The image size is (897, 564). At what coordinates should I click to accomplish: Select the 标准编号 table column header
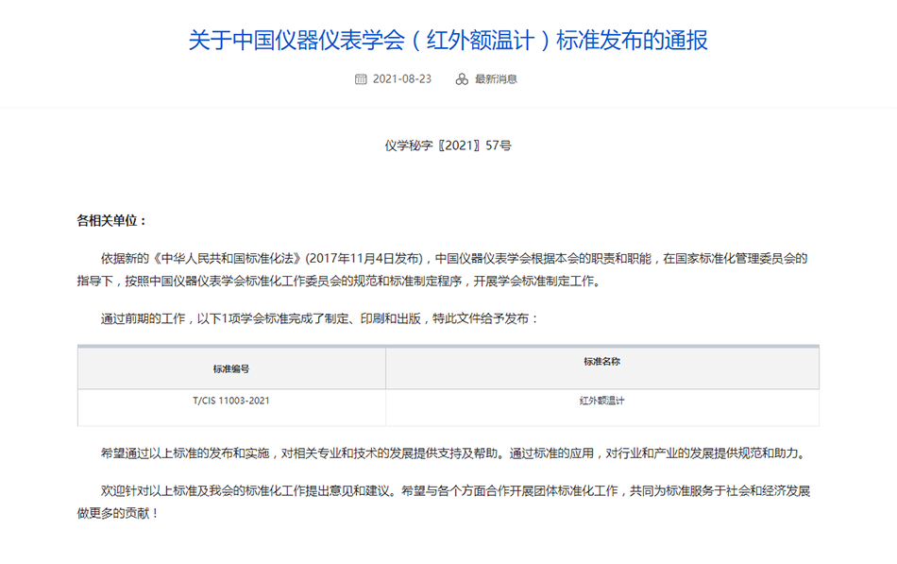231,369
